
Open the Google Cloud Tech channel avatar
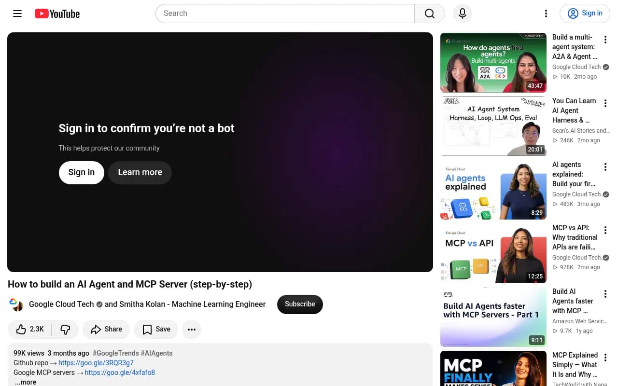16,304
